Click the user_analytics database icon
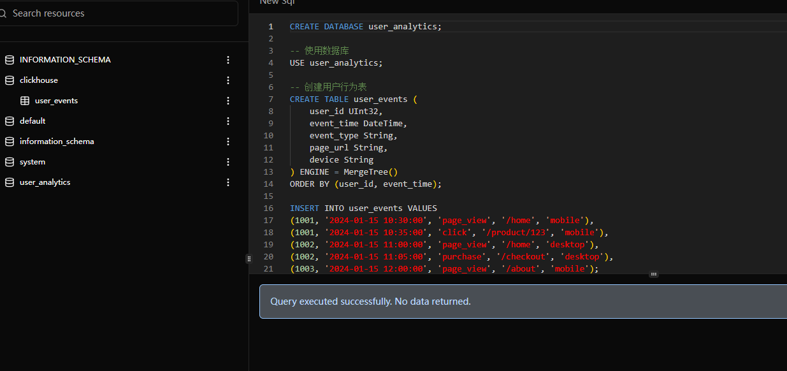The height and width of the screenshot is (371, 787). (9, 182)
